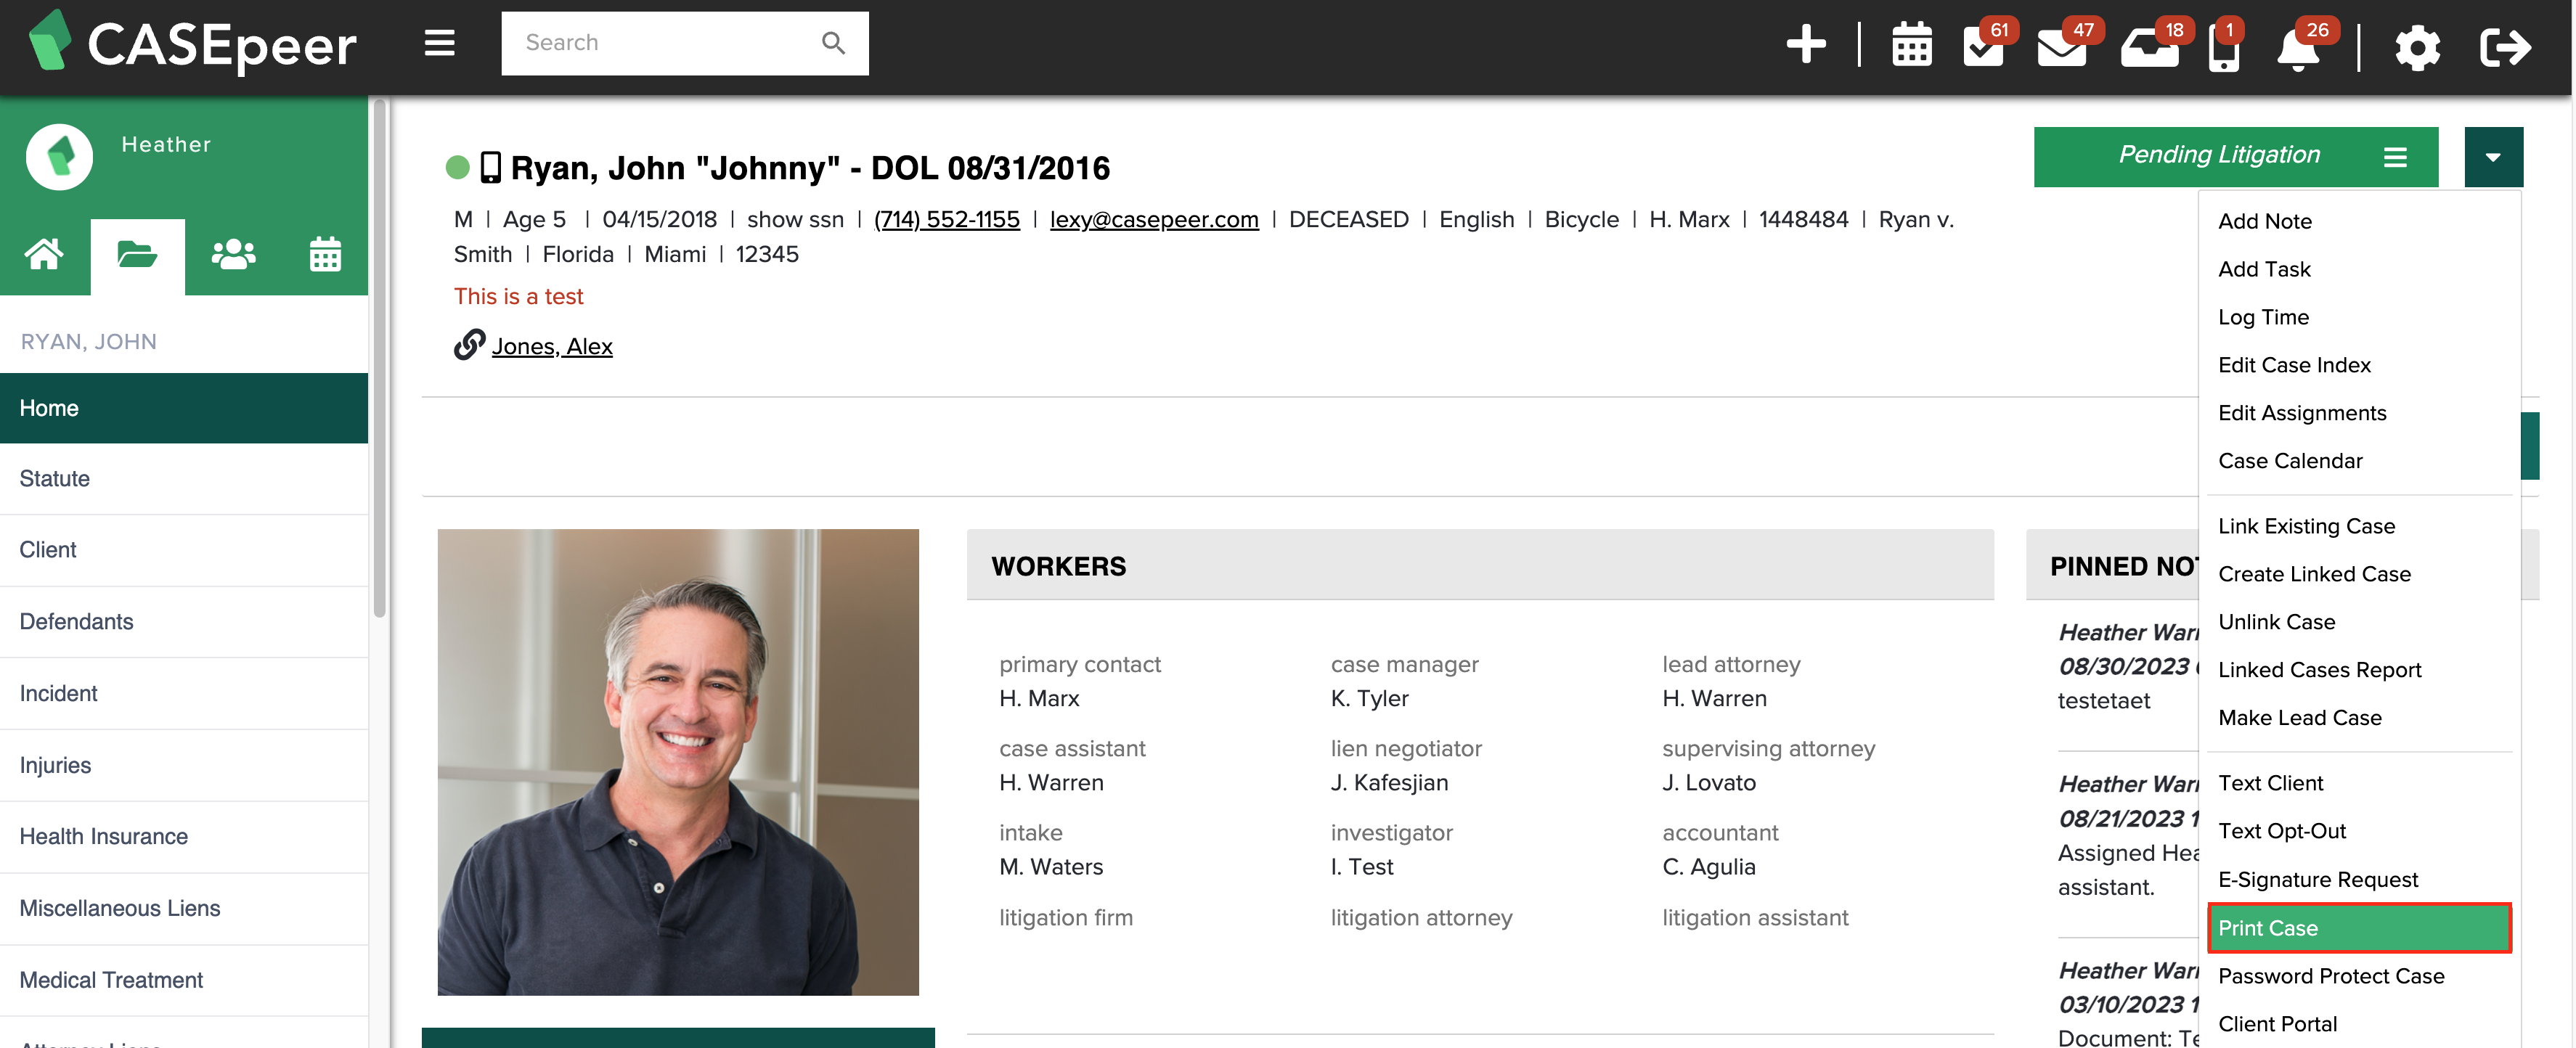Log out using the exit icon
This screenshot has width=2576, height=1048.
pyautogui.click(x=2506, y=46)
